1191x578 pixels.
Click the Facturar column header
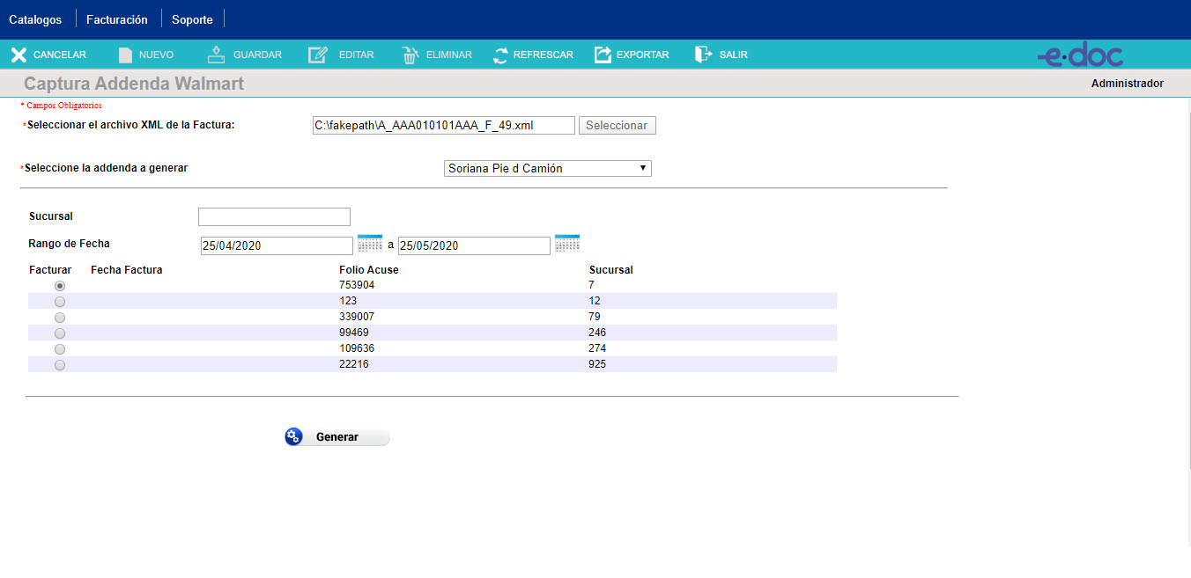(50, 270)
